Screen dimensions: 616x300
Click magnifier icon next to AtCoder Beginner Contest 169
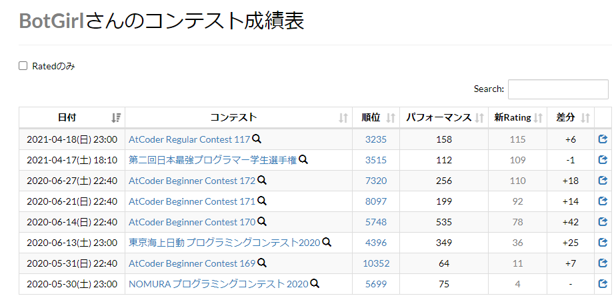pyautogui.click(x=262, y=263)
